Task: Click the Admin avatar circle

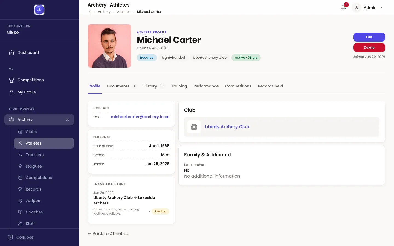Action: pyautogui.click(x=357, y=8)
